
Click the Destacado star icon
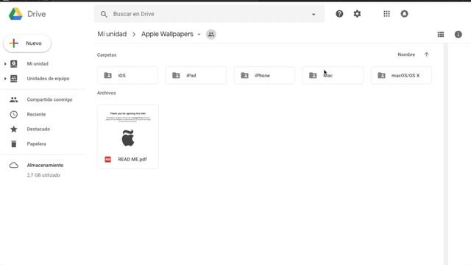tap(13, 129)
